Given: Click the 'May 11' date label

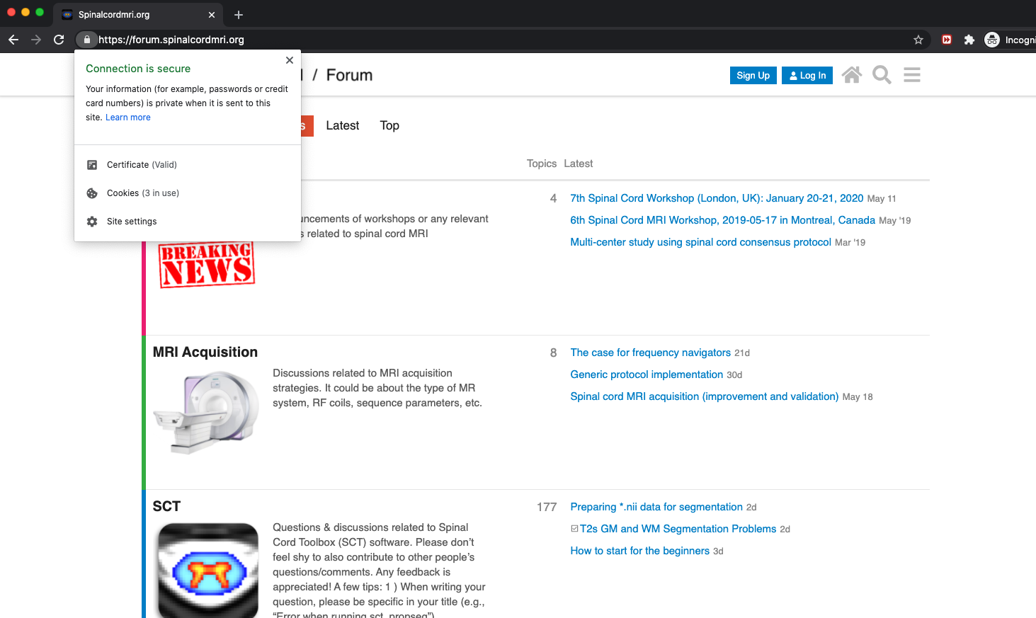Looking at the screenshot, I should tap(882, 199).
